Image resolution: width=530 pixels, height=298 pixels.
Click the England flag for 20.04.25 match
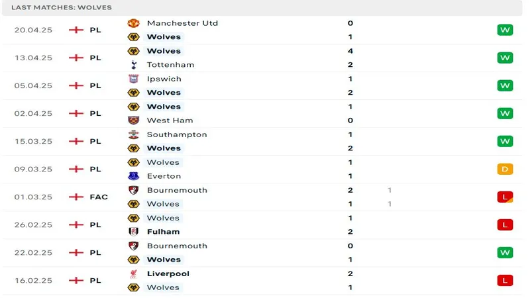coord(76,30)
